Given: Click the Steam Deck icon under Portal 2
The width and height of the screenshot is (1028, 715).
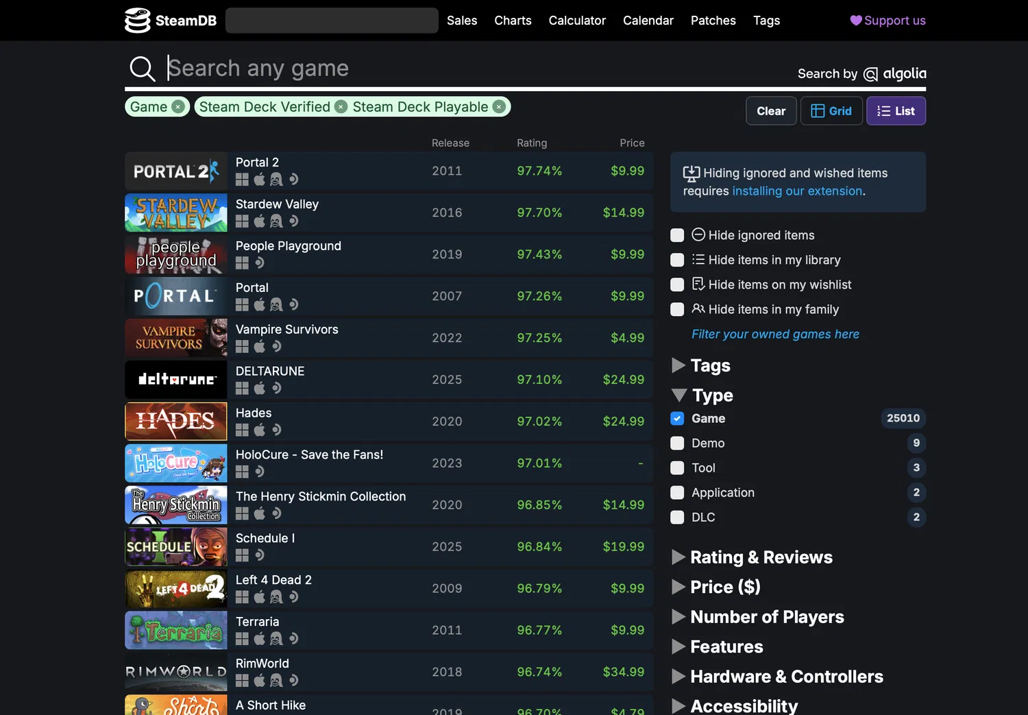Looking at the screenshot, I should click(293, 180).
